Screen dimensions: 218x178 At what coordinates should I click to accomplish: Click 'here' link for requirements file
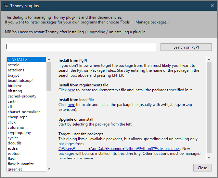point(71,90)
